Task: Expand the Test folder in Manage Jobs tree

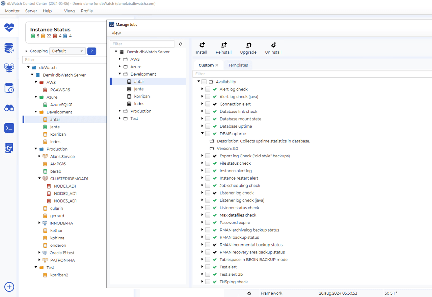Action: pos(120,118)
